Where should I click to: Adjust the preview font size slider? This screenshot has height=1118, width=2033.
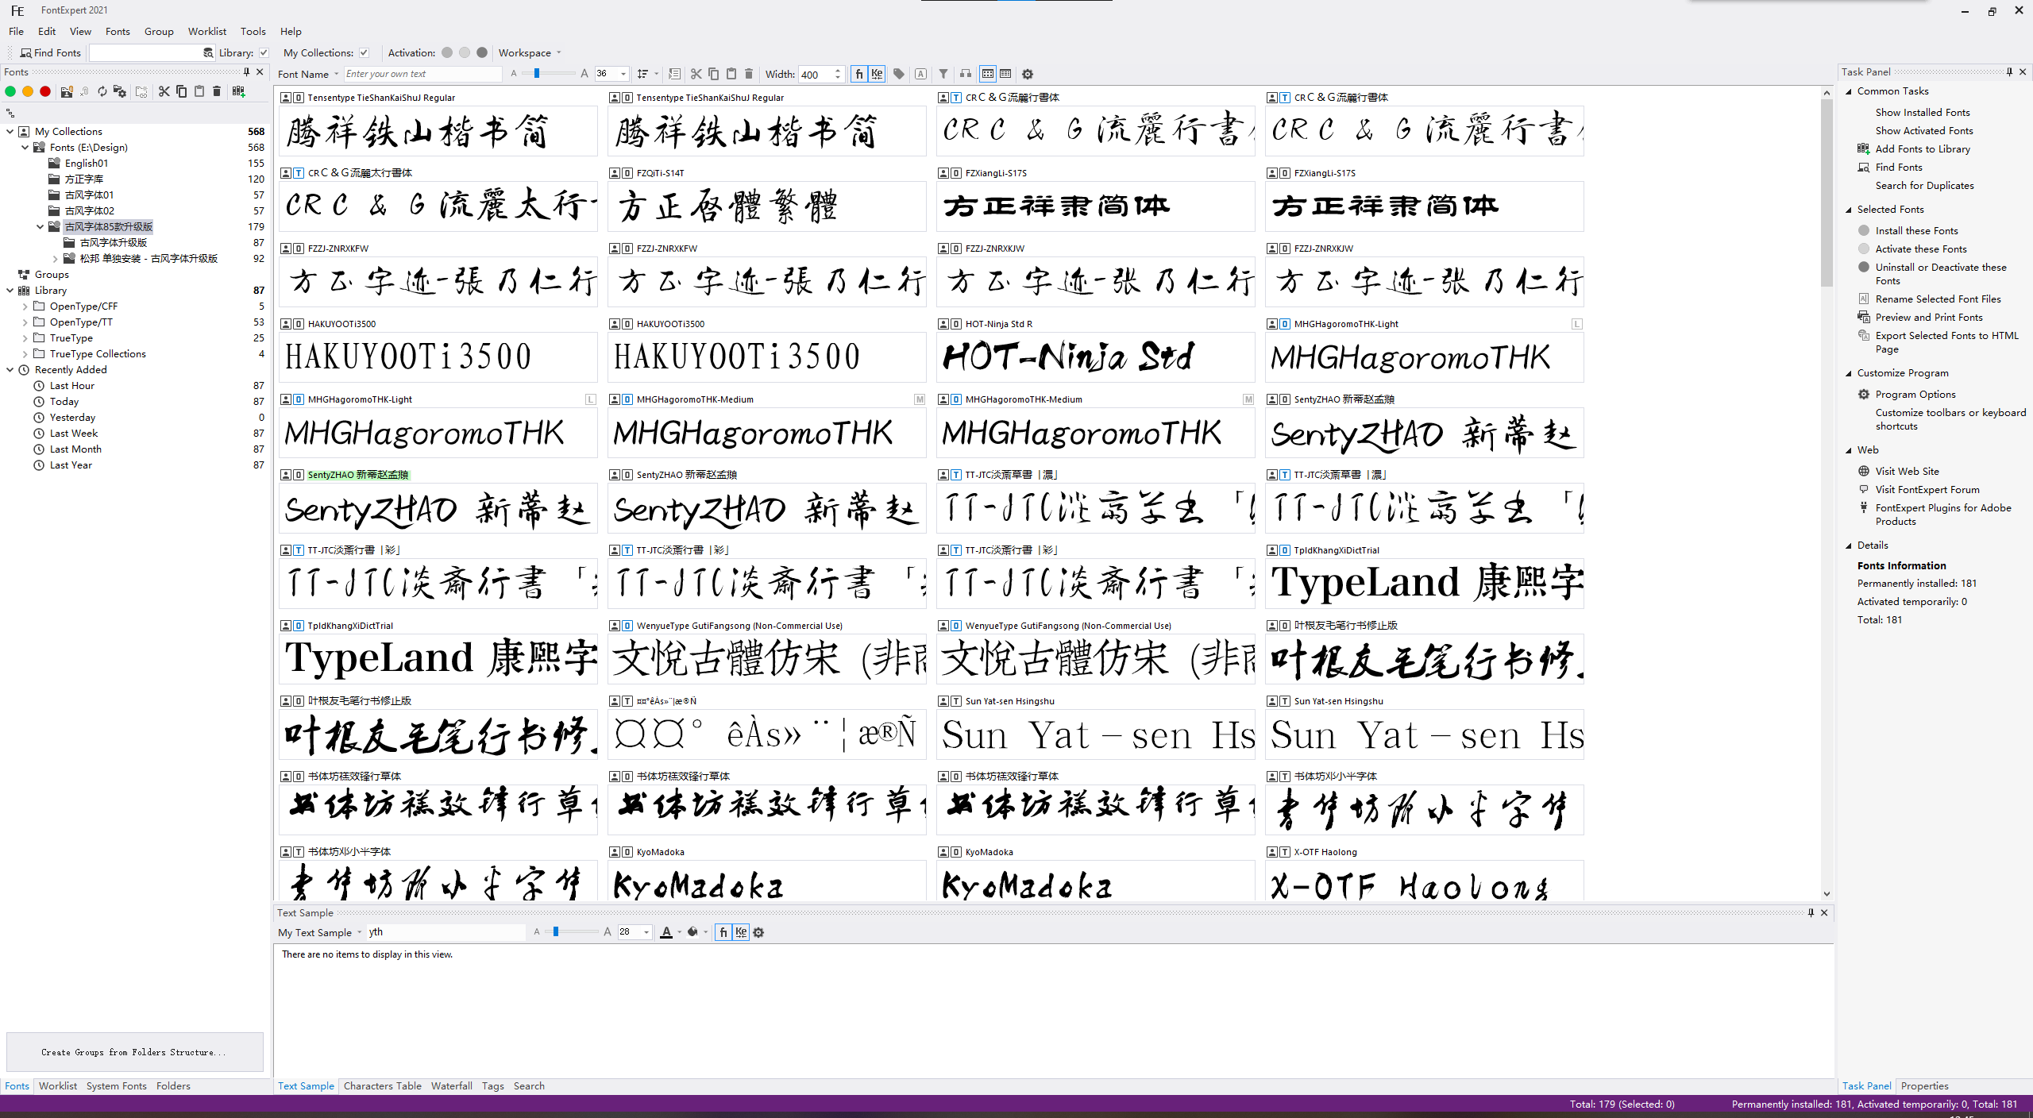(x=537, y=74)
